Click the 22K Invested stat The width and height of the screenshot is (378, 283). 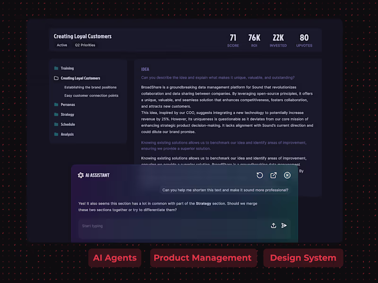278,40
